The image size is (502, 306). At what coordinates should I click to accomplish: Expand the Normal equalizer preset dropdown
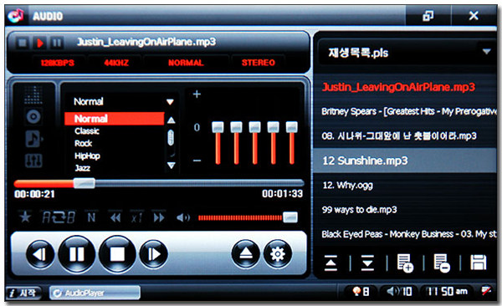point(170,102)
